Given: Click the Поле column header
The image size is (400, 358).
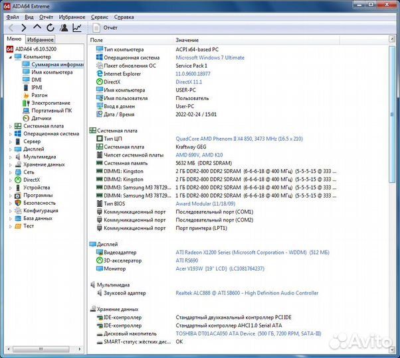Looking at the screenshot, I should coord(131,40).
